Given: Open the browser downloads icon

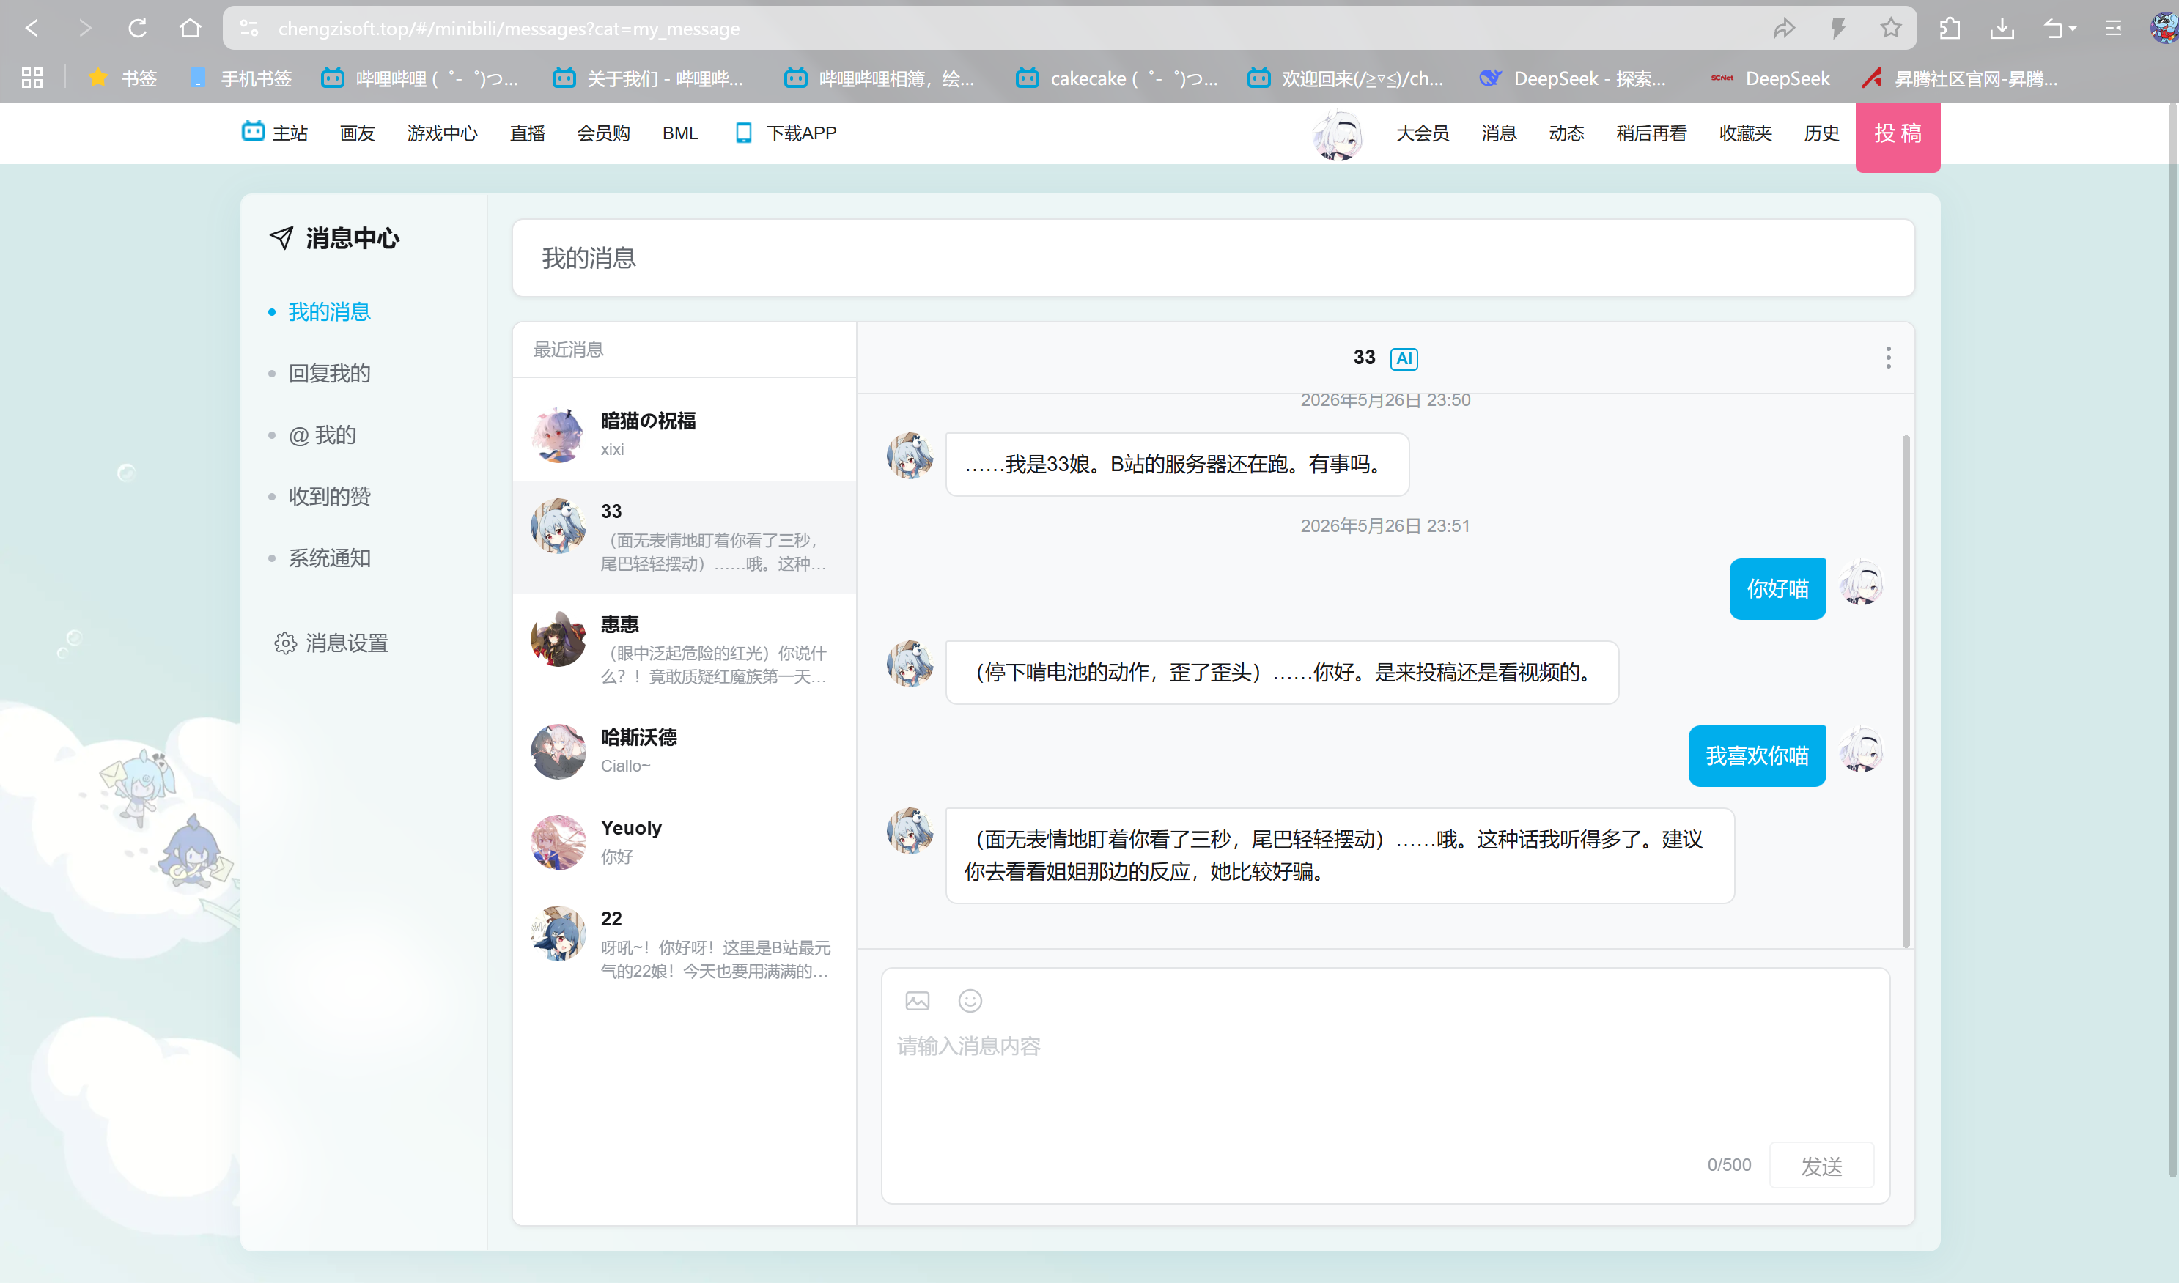Looking at the screenshot, I should (x=2002, y=29).
